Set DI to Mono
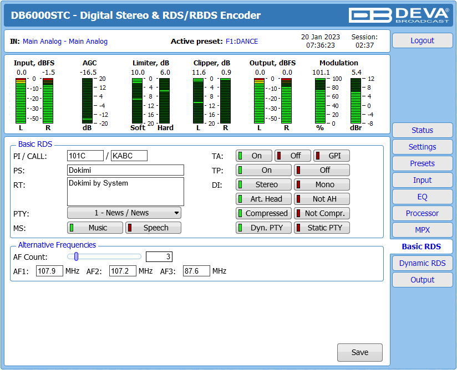 click(322, 184)
